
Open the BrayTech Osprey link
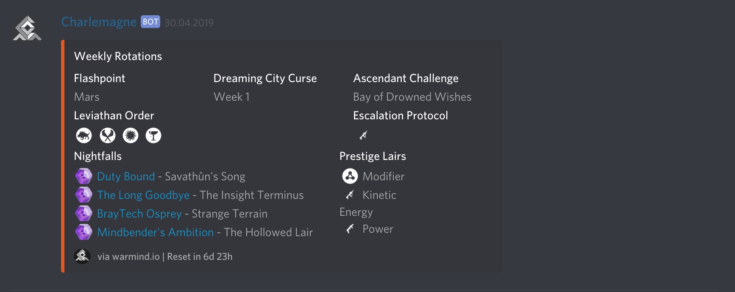pos(139,214)
